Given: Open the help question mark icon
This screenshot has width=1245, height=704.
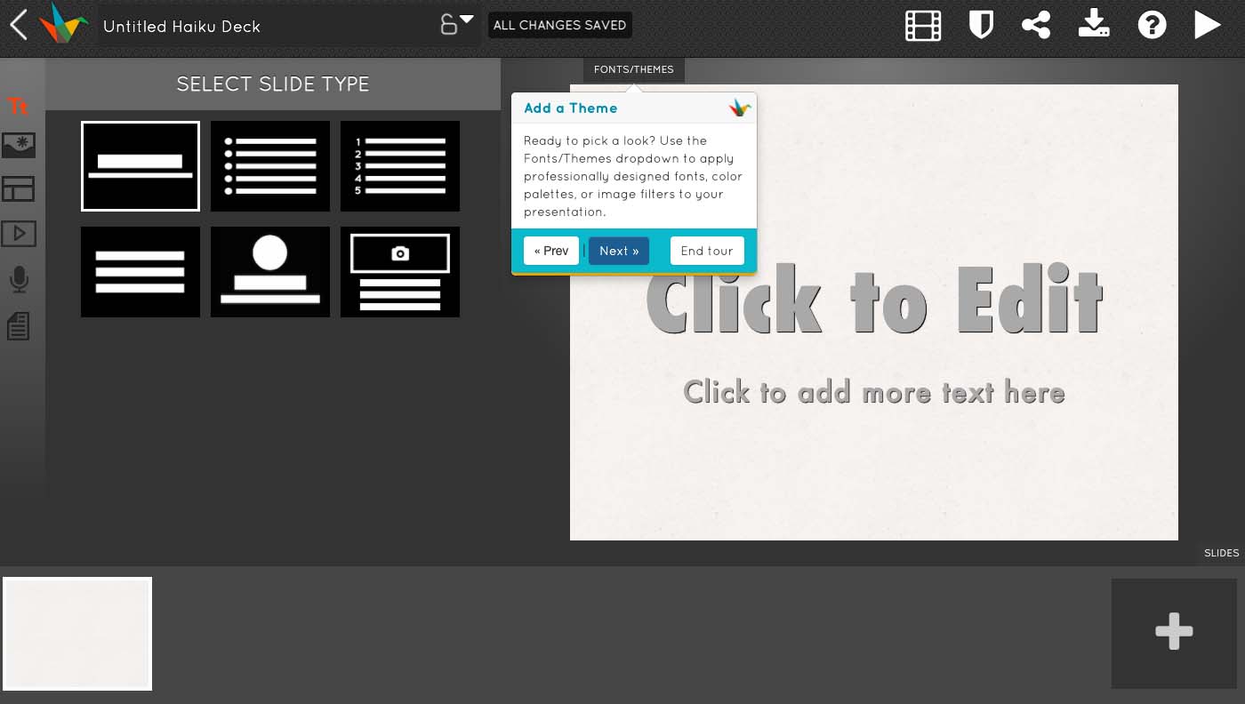Looking at the screenshot, I should (1152, 25).
